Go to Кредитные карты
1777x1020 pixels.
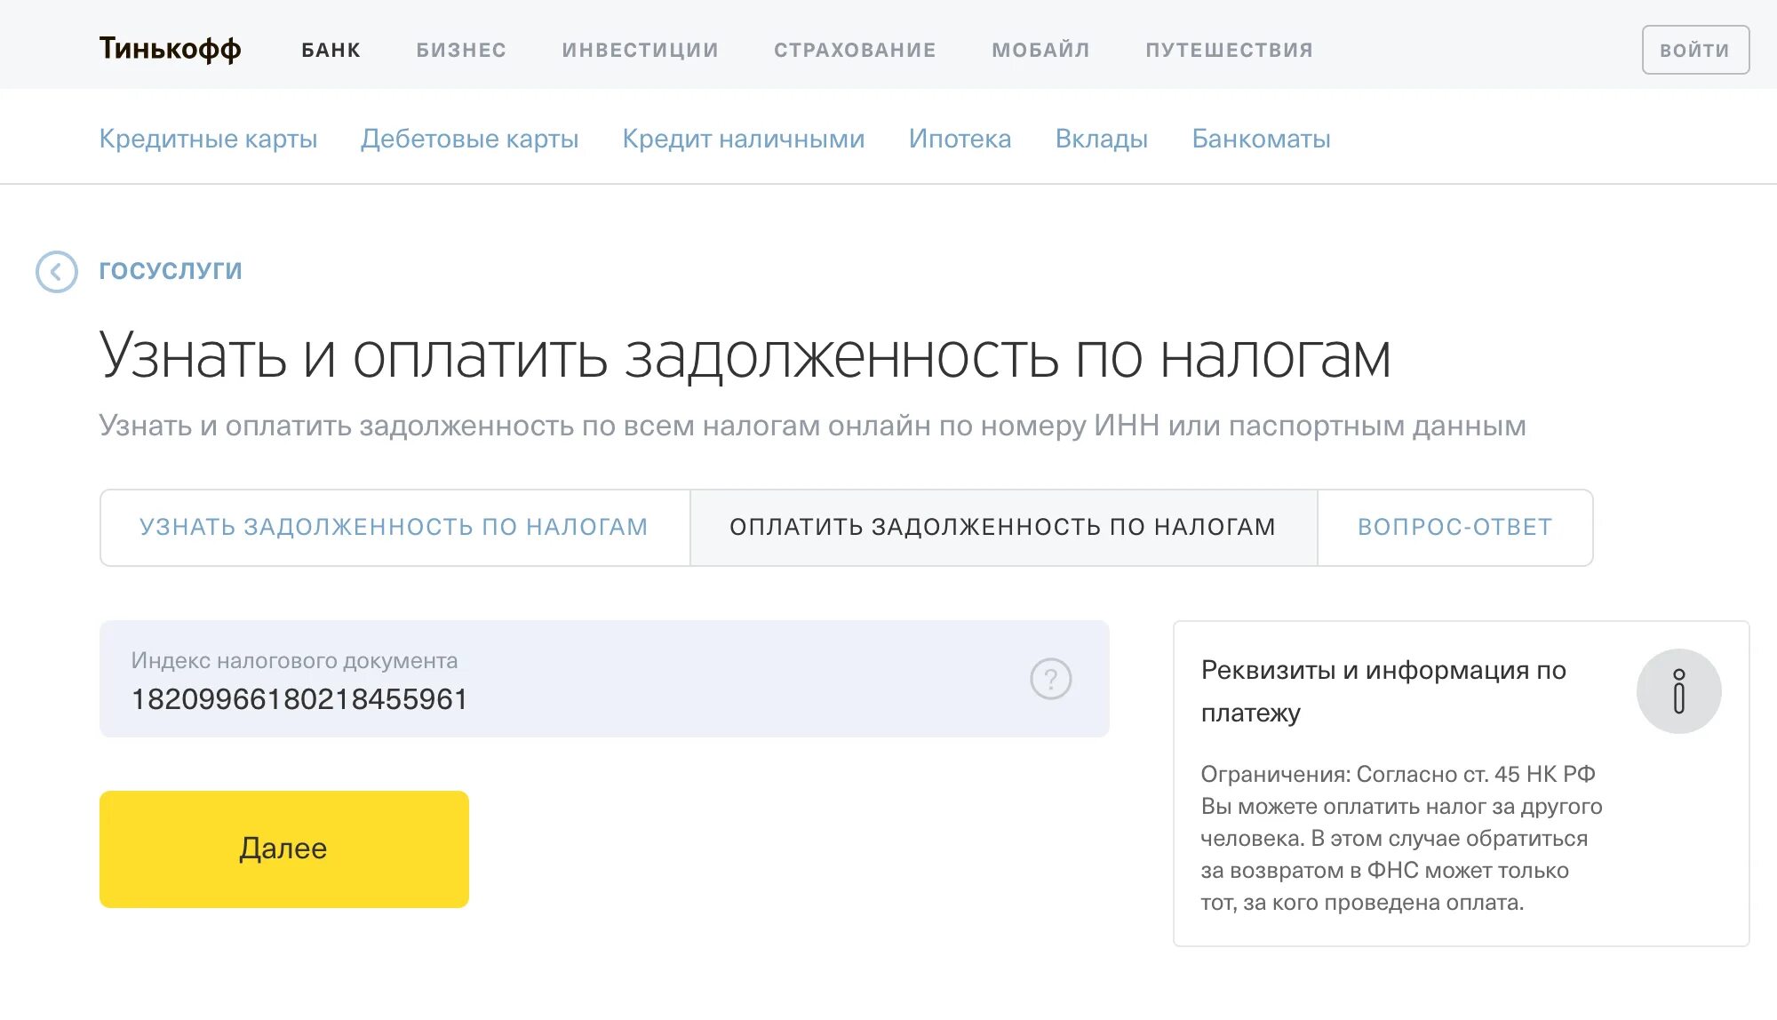click(208, 139)
